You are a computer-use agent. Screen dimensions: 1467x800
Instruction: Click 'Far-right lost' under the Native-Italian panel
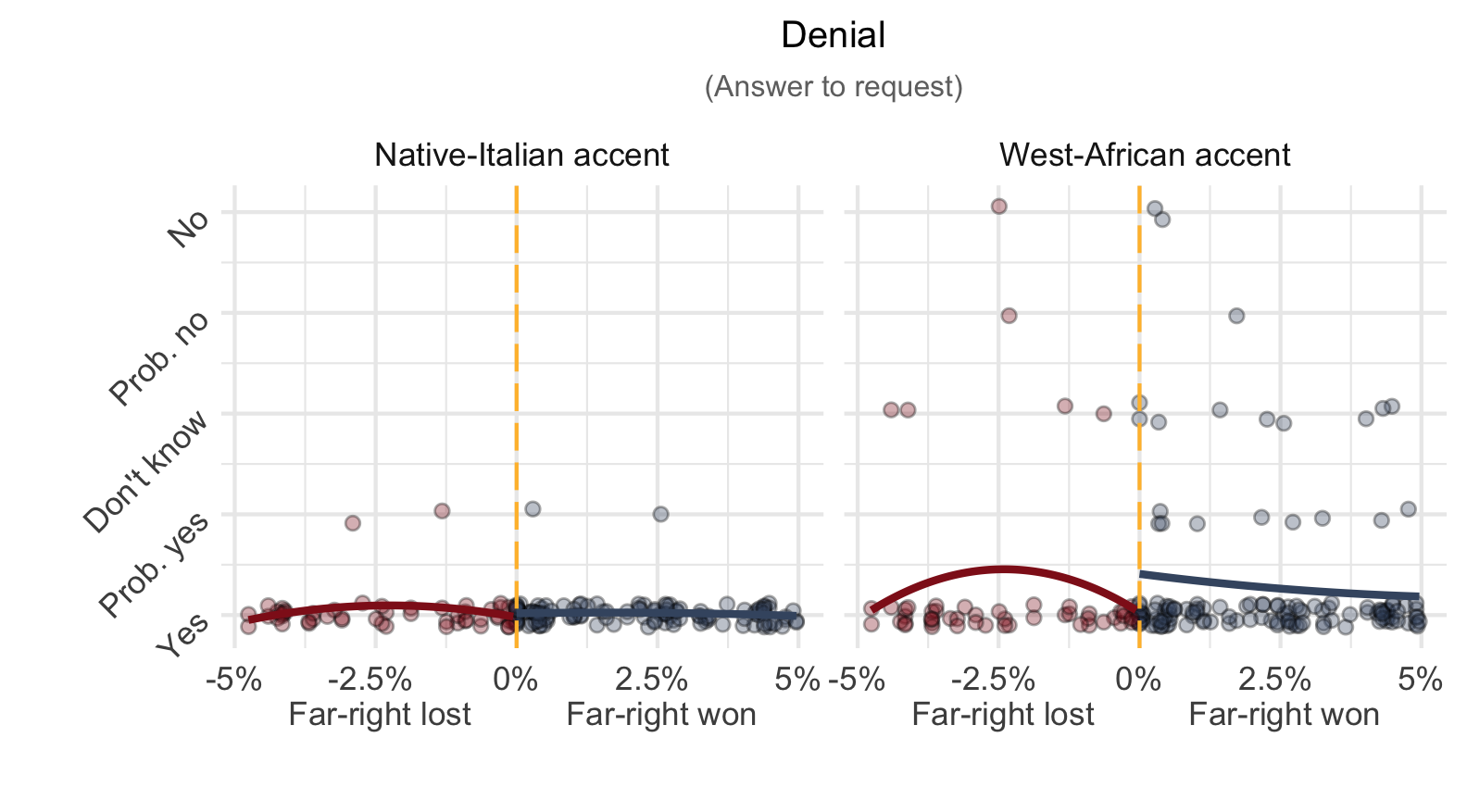pos(380,715)
